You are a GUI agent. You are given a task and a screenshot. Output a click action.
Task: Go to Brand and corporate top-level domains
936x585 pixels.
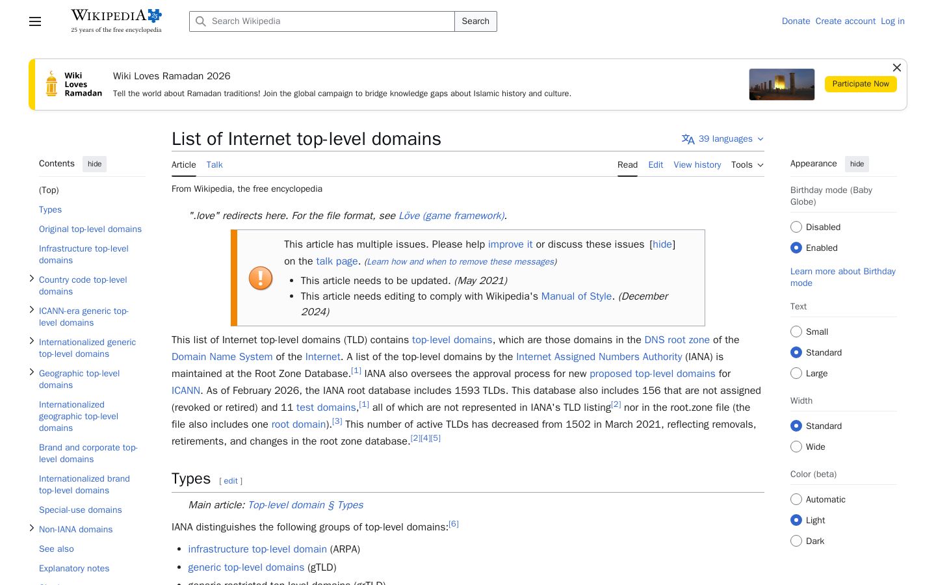(x=88, y=454)
